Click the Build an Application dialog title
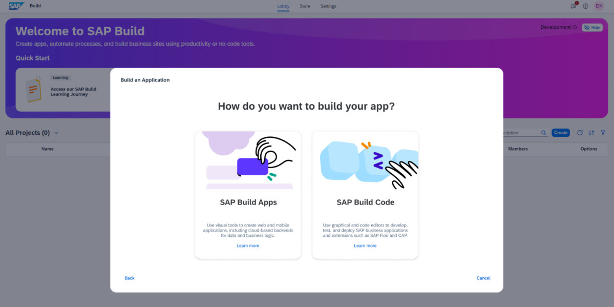Image resolution: width=614 pixels, height=307 pixels. pos(145,80)
